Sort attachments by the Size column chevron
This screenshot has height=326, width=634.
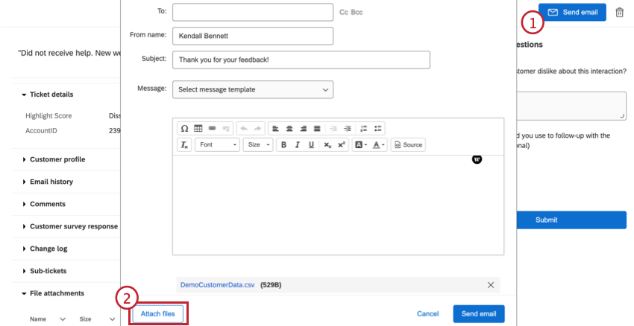click(112, 319)
